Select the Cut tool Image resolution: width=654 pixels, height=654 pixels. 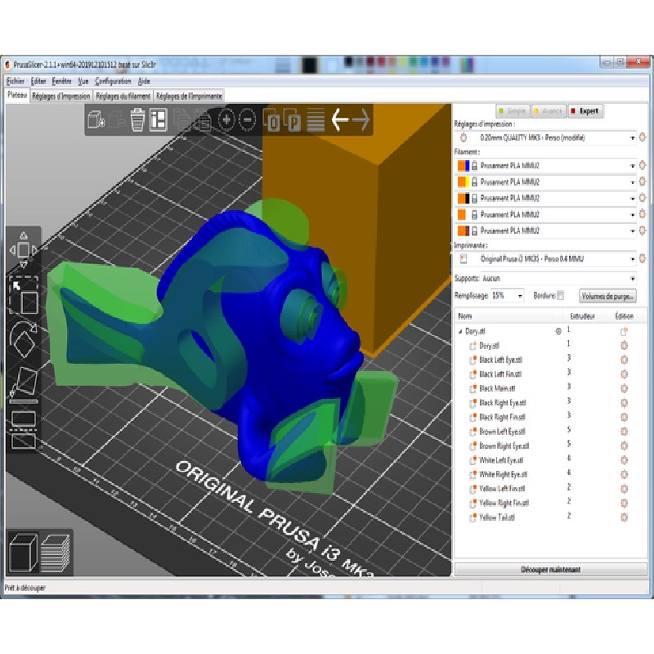click(24, 430)
